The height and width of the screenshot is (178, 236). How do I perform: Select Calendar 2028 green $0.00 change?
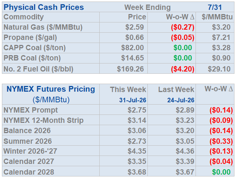click(221, 172)
